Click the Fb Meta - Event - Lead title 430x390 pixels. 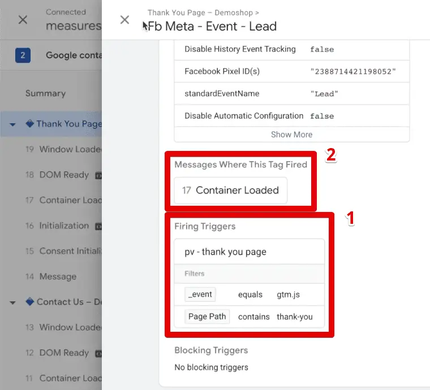tap(212, 27)
